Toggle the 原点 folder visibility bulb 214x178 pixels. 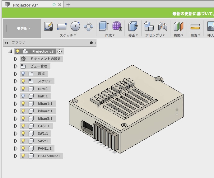23,74
